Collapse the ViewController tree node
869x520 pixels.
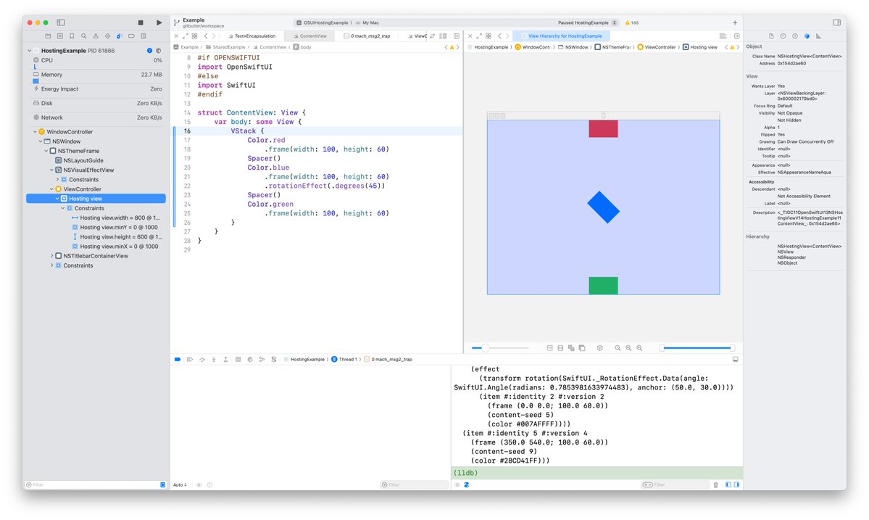click(51, 189)
